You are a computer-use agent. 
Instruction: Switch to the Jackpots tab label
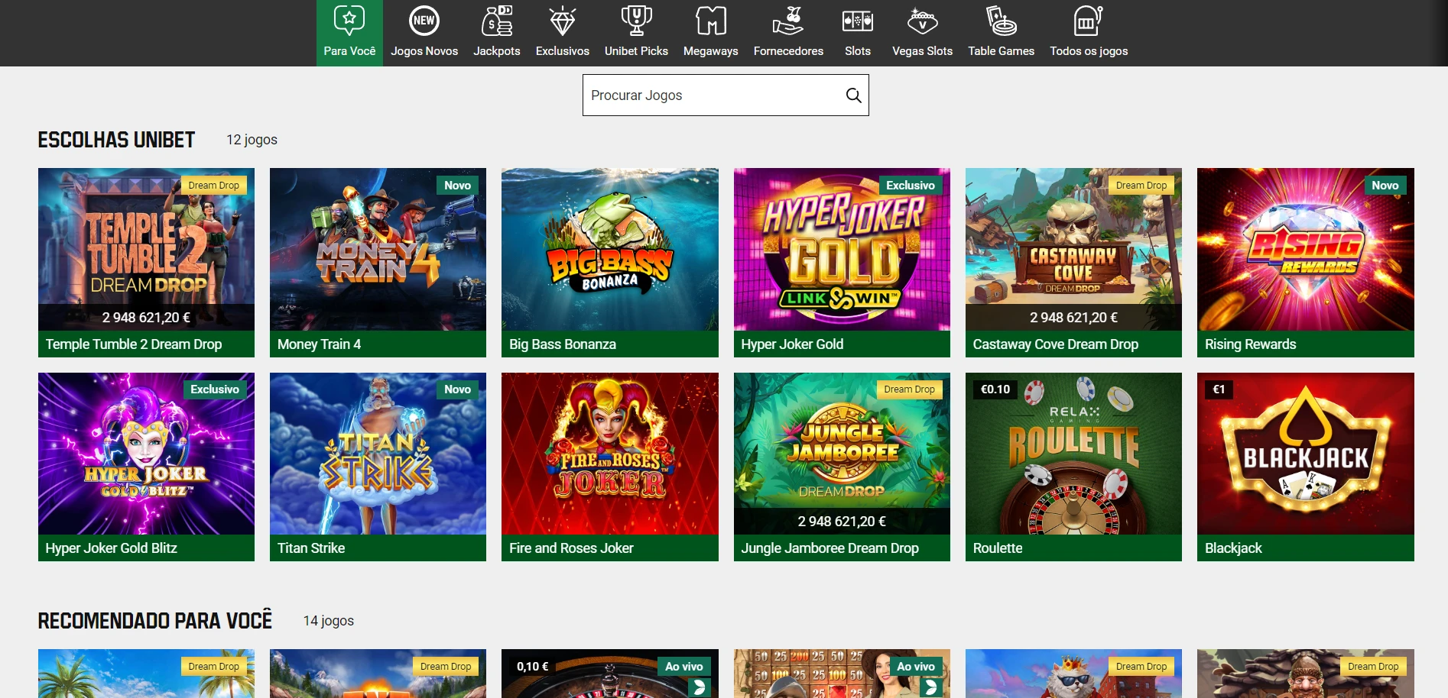(x=497, y=51)
